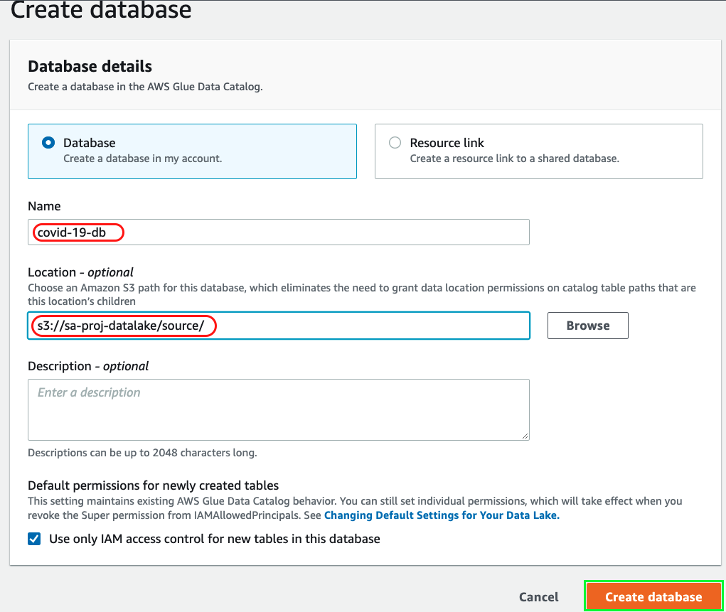Click the 'Description - optional' label
Viewport: 726px width, 612px height.
88,366
